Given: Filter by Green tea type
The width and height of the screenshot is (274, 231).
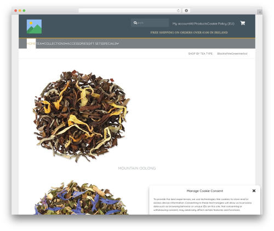Looking at the screenshot, I should [x=235, y=54].
